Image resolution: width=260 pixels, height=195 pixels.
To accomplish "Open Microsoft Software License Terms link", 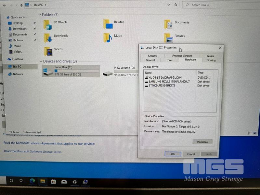I will coord(32,151).
